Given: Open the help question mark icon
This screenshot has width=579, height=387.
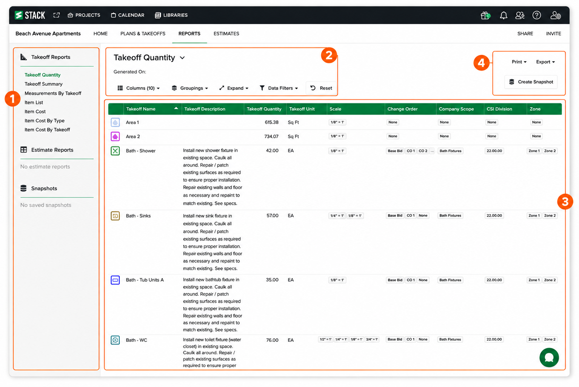Looking at the screenshot, I should pyautogui.click(x=537, y=15).
